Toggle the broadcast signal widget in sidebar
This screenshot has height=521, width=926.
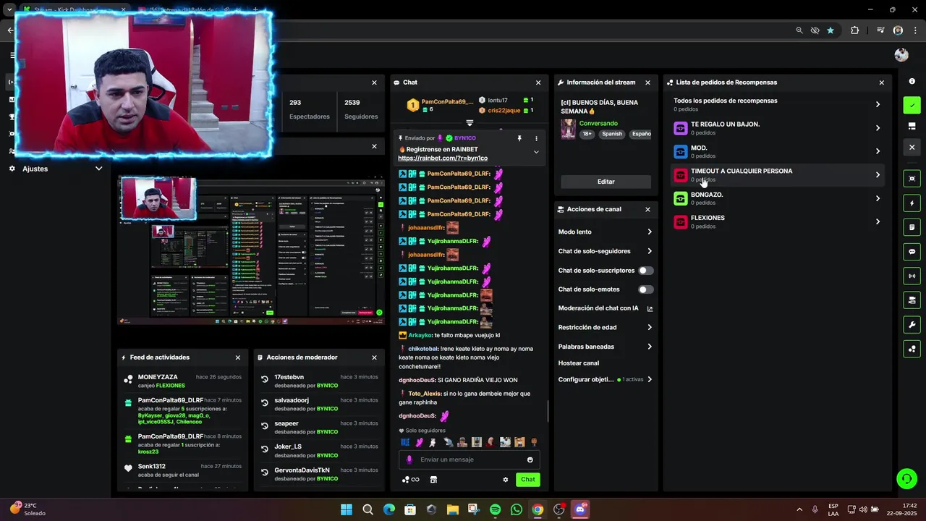point(912,276)
